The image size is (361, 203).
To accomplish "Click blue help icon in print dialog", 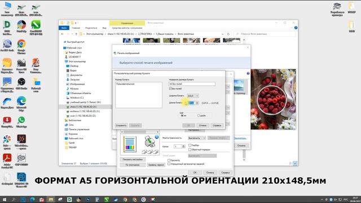I will tap(248, 73).
